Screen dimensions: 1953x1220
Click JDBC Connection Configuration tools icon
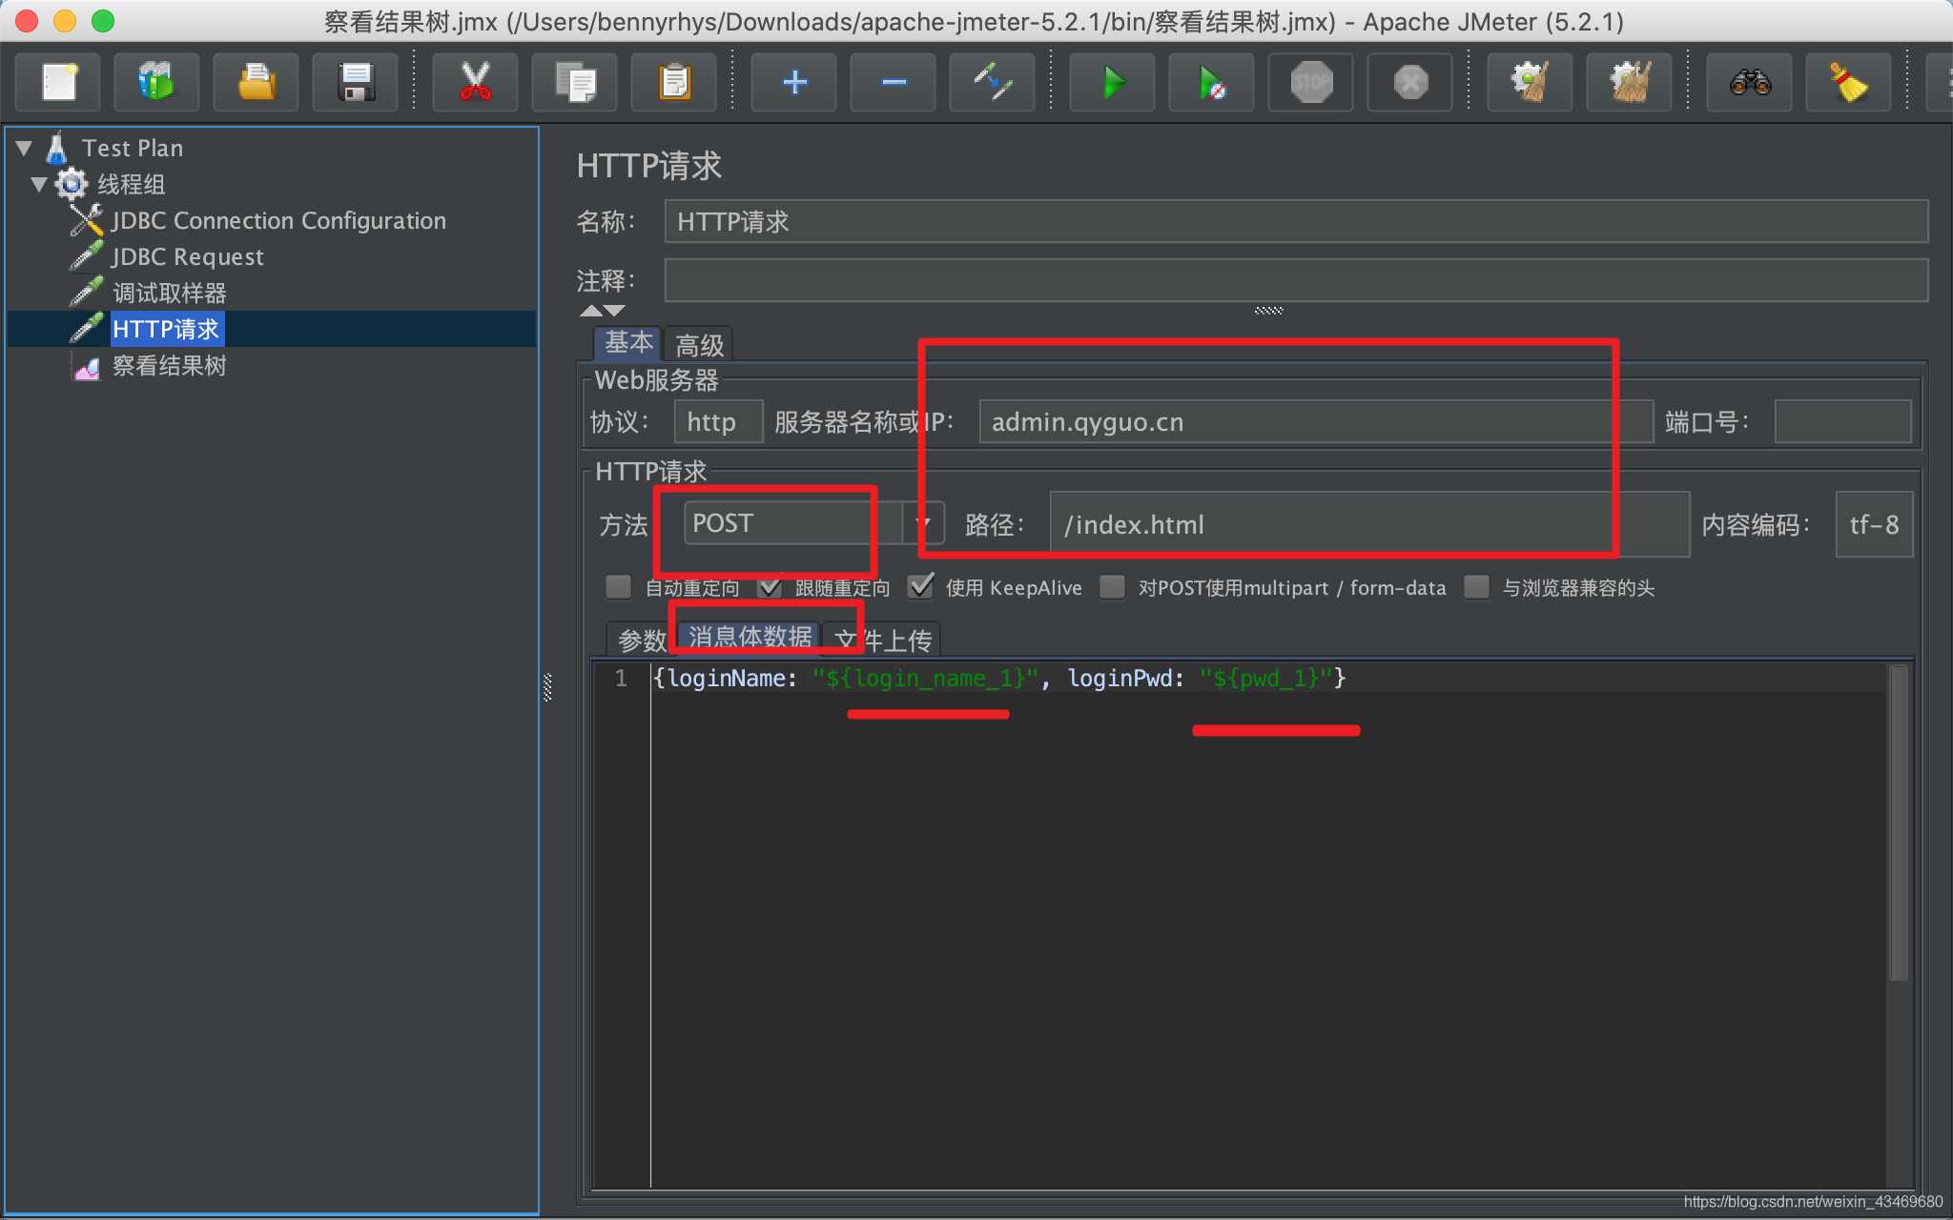86,220
